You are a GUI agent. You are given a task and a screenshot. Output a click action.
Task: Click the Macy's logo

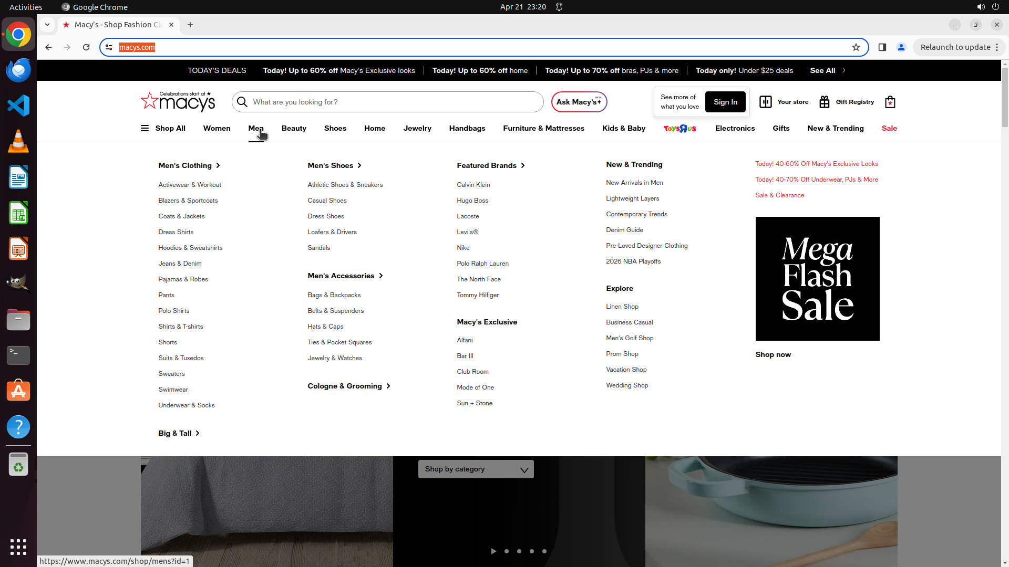(178, 101)
